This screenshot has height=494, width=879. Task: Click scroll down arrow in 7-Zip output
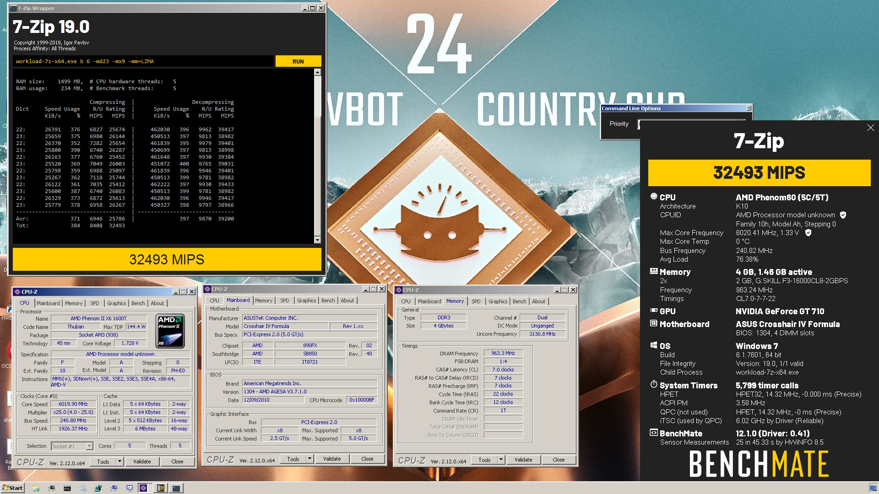pos(317,240)
